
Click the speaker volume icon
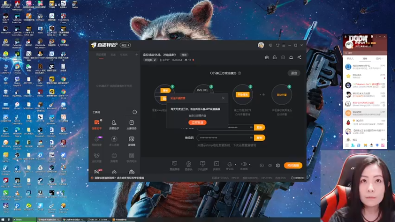coord(244,164)
